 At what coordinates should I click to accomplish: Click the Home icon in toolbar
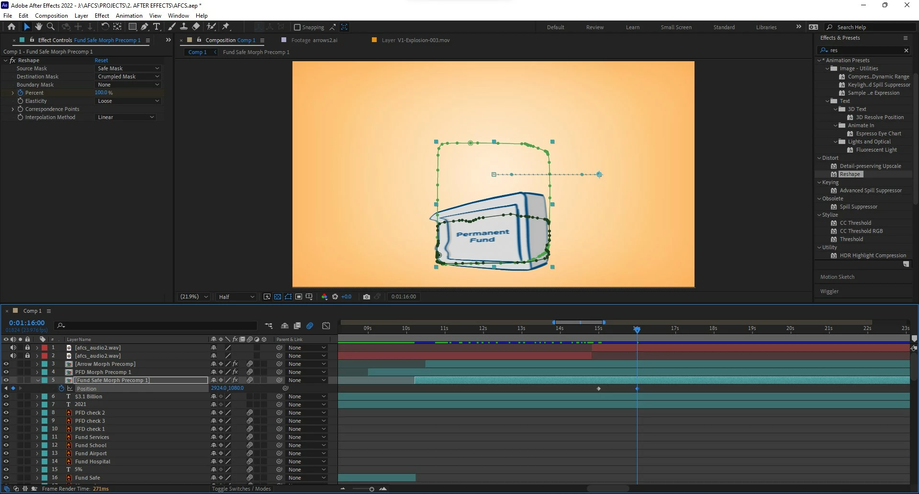tap(11, 27)
